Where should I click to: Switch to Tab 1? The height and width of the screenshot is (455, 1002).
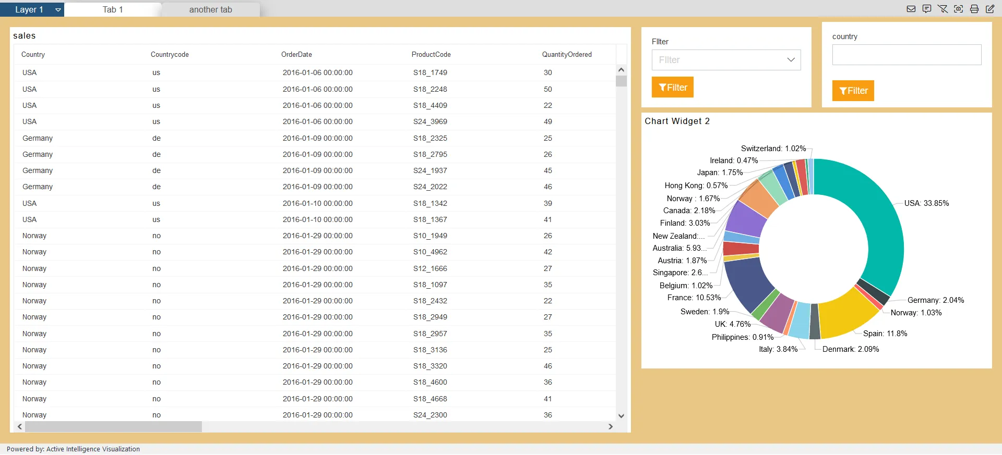[x=113, y=9]
